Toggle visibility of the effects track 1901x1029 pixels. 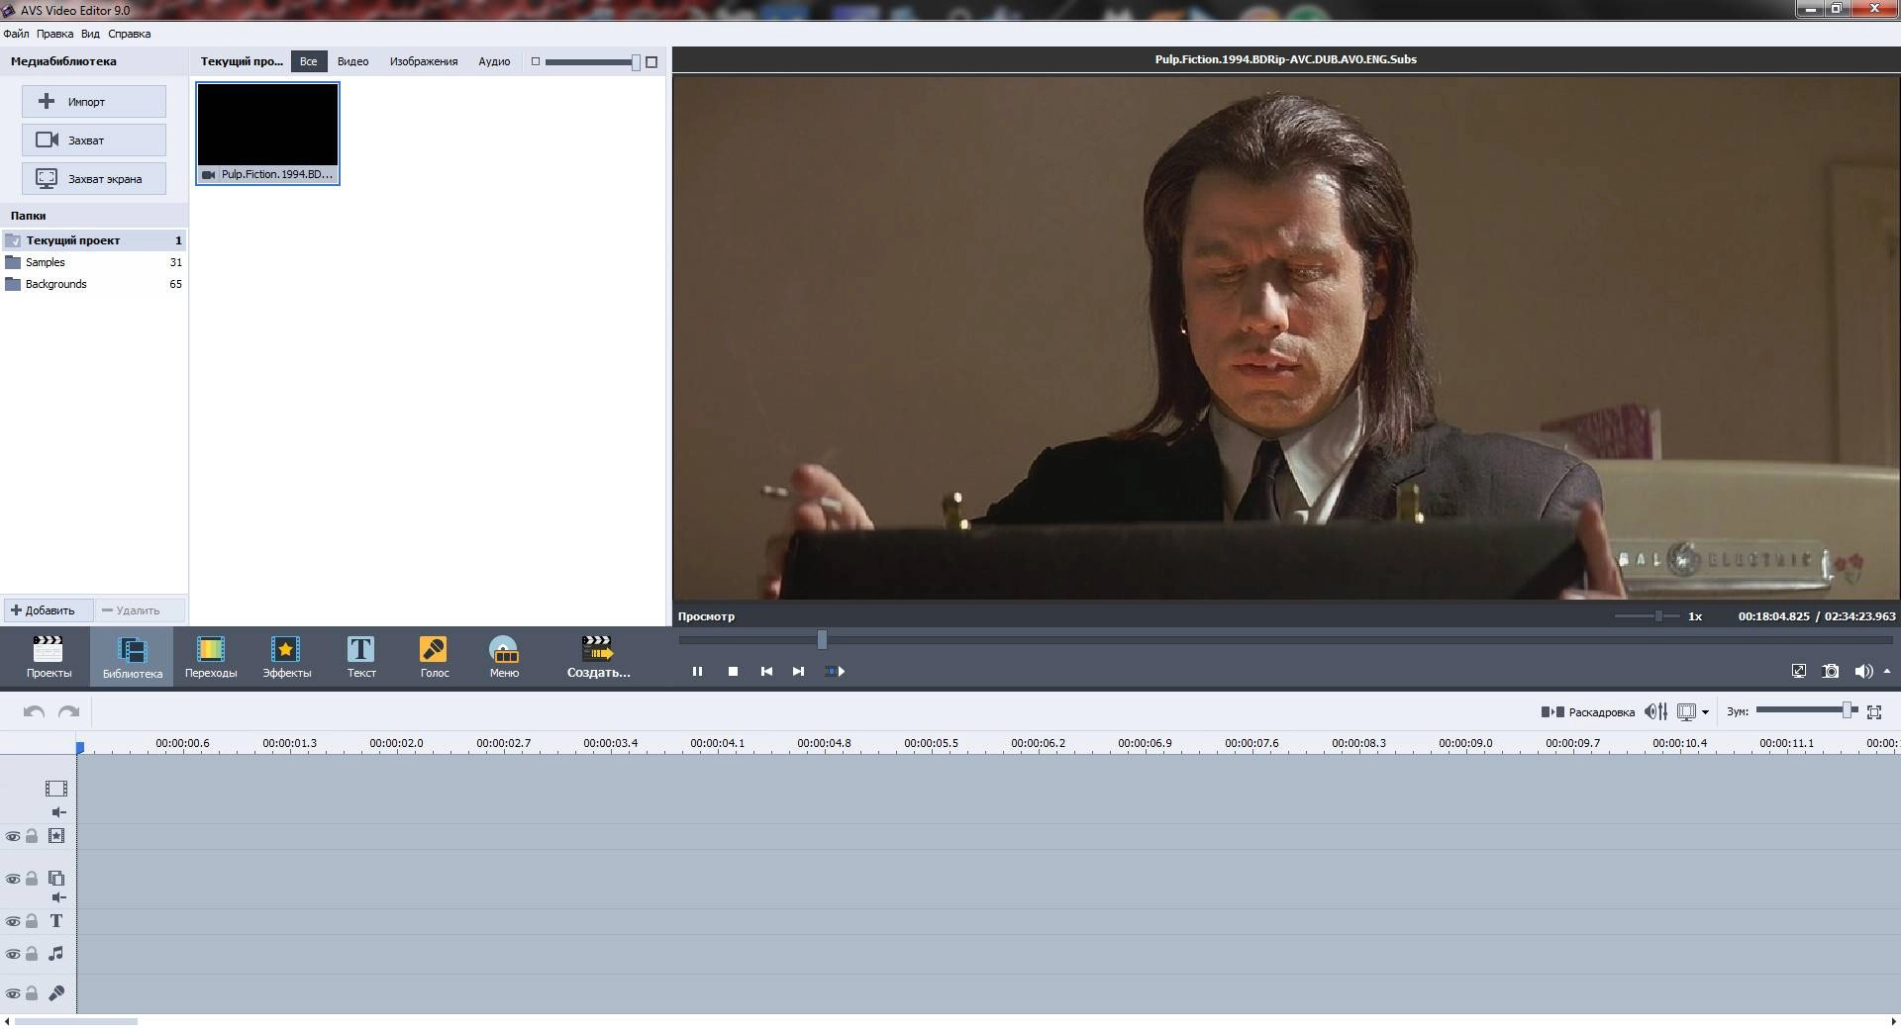tap(13, 836)
